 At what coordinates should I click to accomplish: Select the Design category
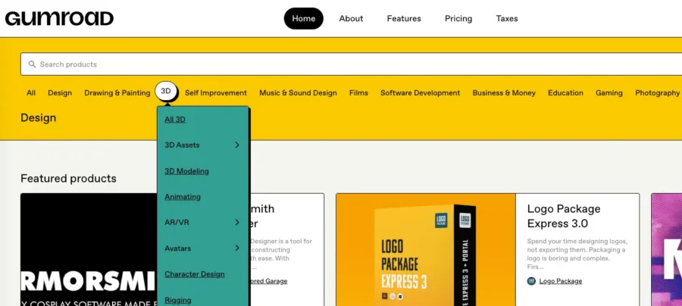[60, 92]
